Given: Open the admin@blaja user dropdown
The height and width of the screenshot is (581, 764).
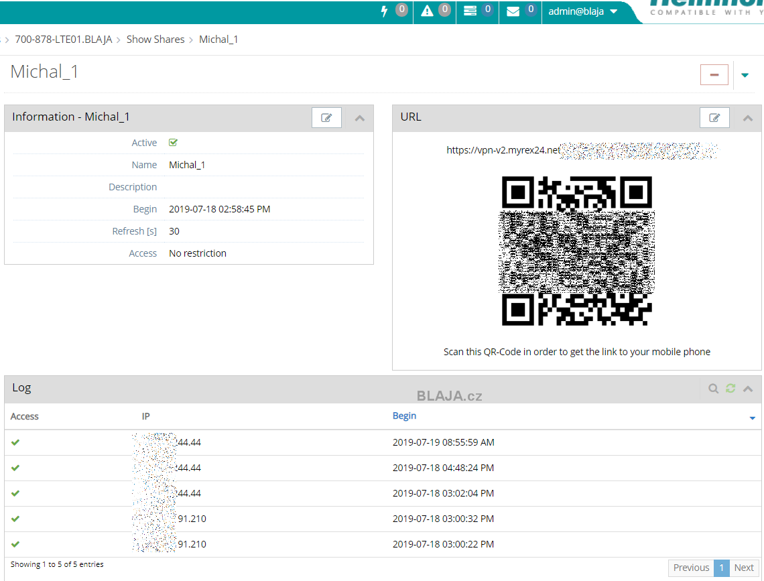Looking at the screenshot, I should [583, 11].
